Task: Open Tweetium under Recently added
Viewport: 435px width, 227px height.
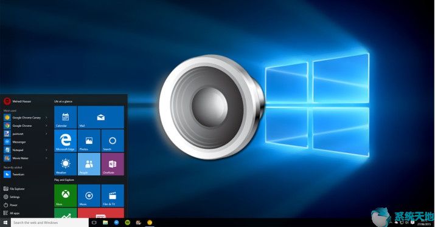Action: click(x=26, y=174)
